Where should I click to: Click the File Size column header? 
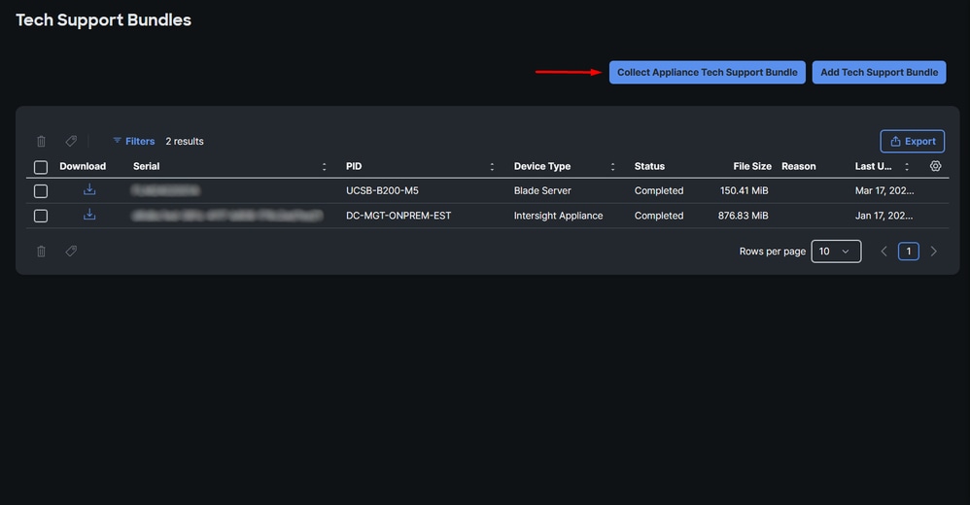click(x=752, y=166)
